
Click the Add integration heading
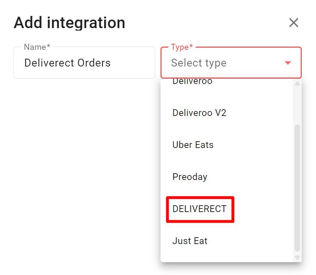[x=69, y=23]
